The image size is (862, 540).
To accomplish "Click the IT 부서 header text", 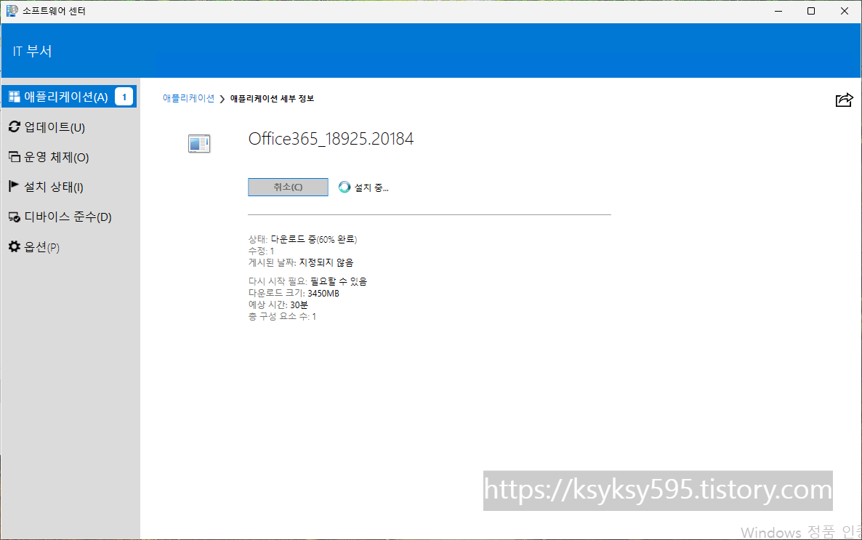I will (x=33, y=51).
